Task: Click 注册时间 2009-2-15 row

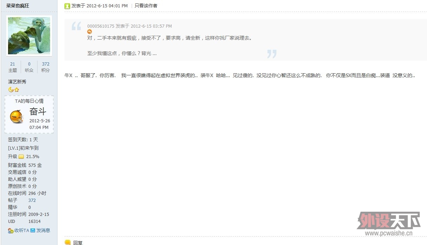Action: 28,214
